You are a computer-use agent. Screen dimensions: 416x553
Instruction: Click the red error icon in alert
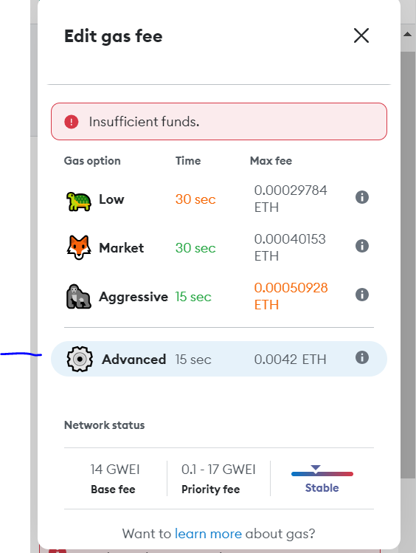[x=71, y=122]
